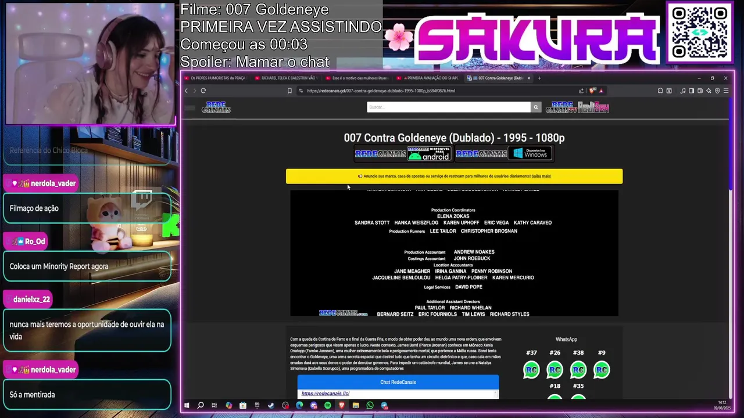Switch to 'RICHARD, FELCA E BALESTRIN' tab
744x418 pixels.
click(287, 78)
